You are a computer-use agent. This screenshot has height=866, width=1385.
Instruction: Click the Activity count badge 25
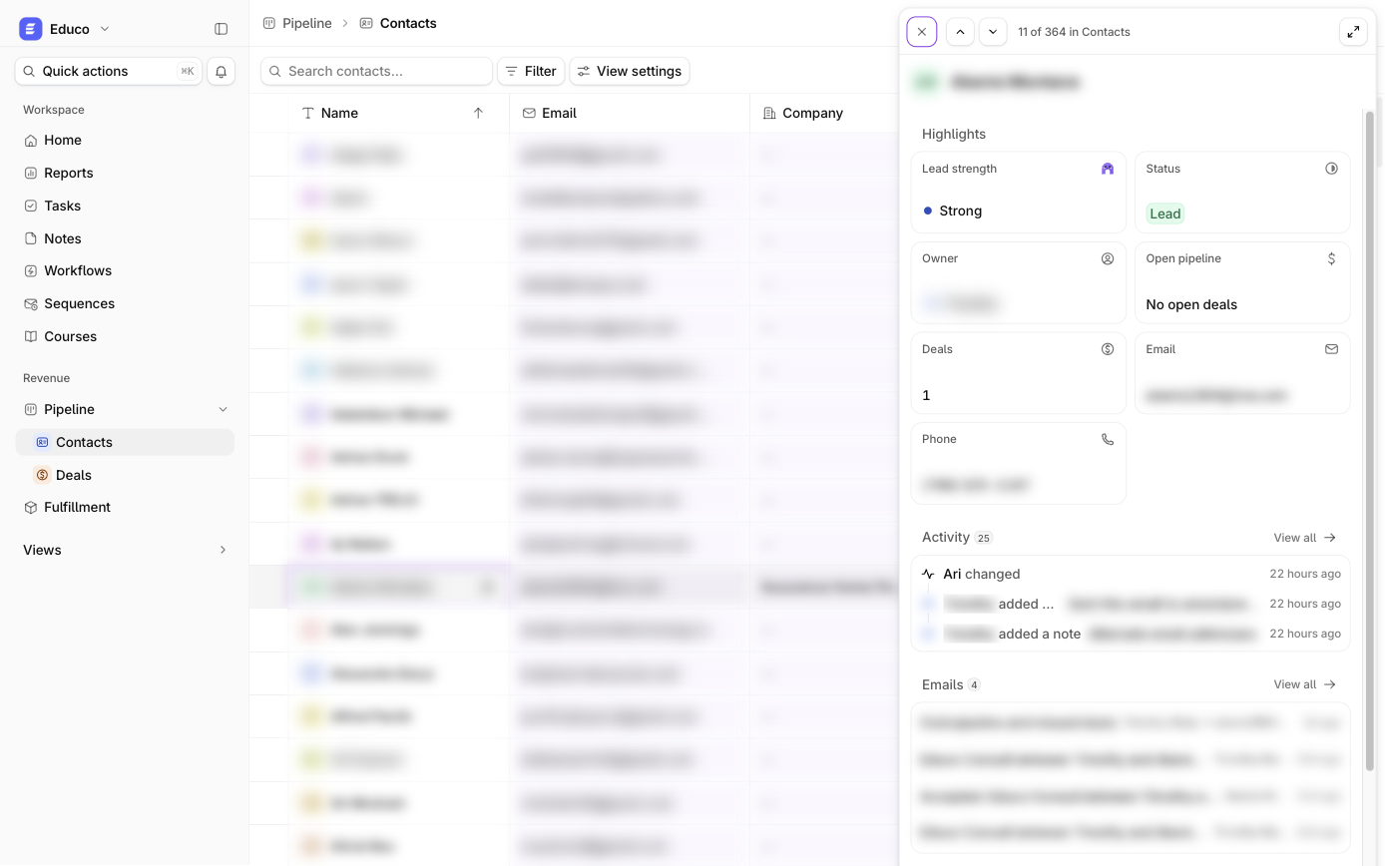(x=984, y=538)
